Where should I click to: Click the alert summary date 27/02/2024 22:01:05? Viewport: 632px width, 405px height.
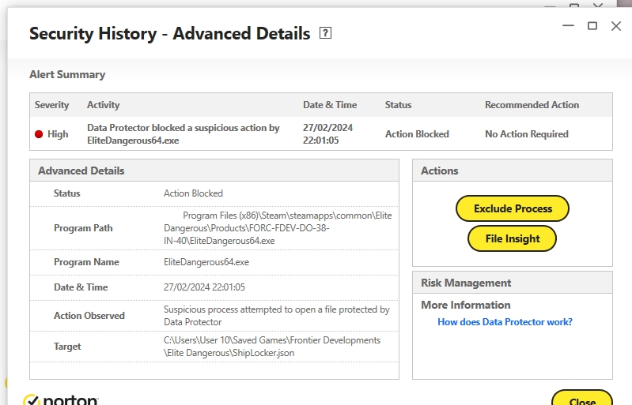pos(327,134)
